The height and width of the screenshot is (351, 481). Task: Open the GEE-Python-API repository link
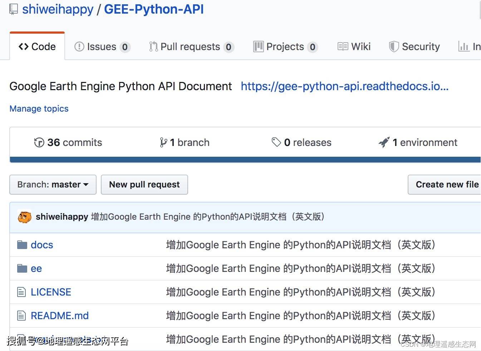[154, 9]
